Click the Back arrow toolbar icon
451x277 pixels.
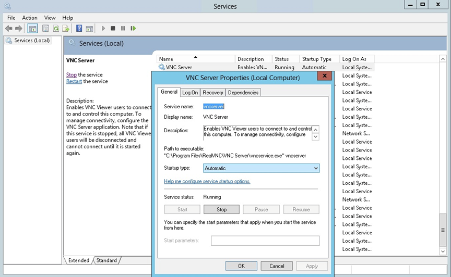8,29
